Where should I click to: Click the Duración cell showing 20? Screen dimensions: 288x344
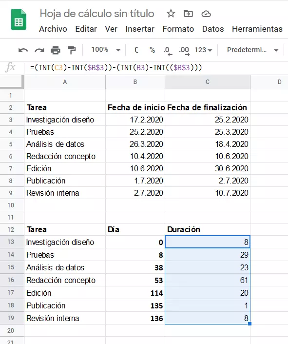pyautogui.click(x=208, y=293)
